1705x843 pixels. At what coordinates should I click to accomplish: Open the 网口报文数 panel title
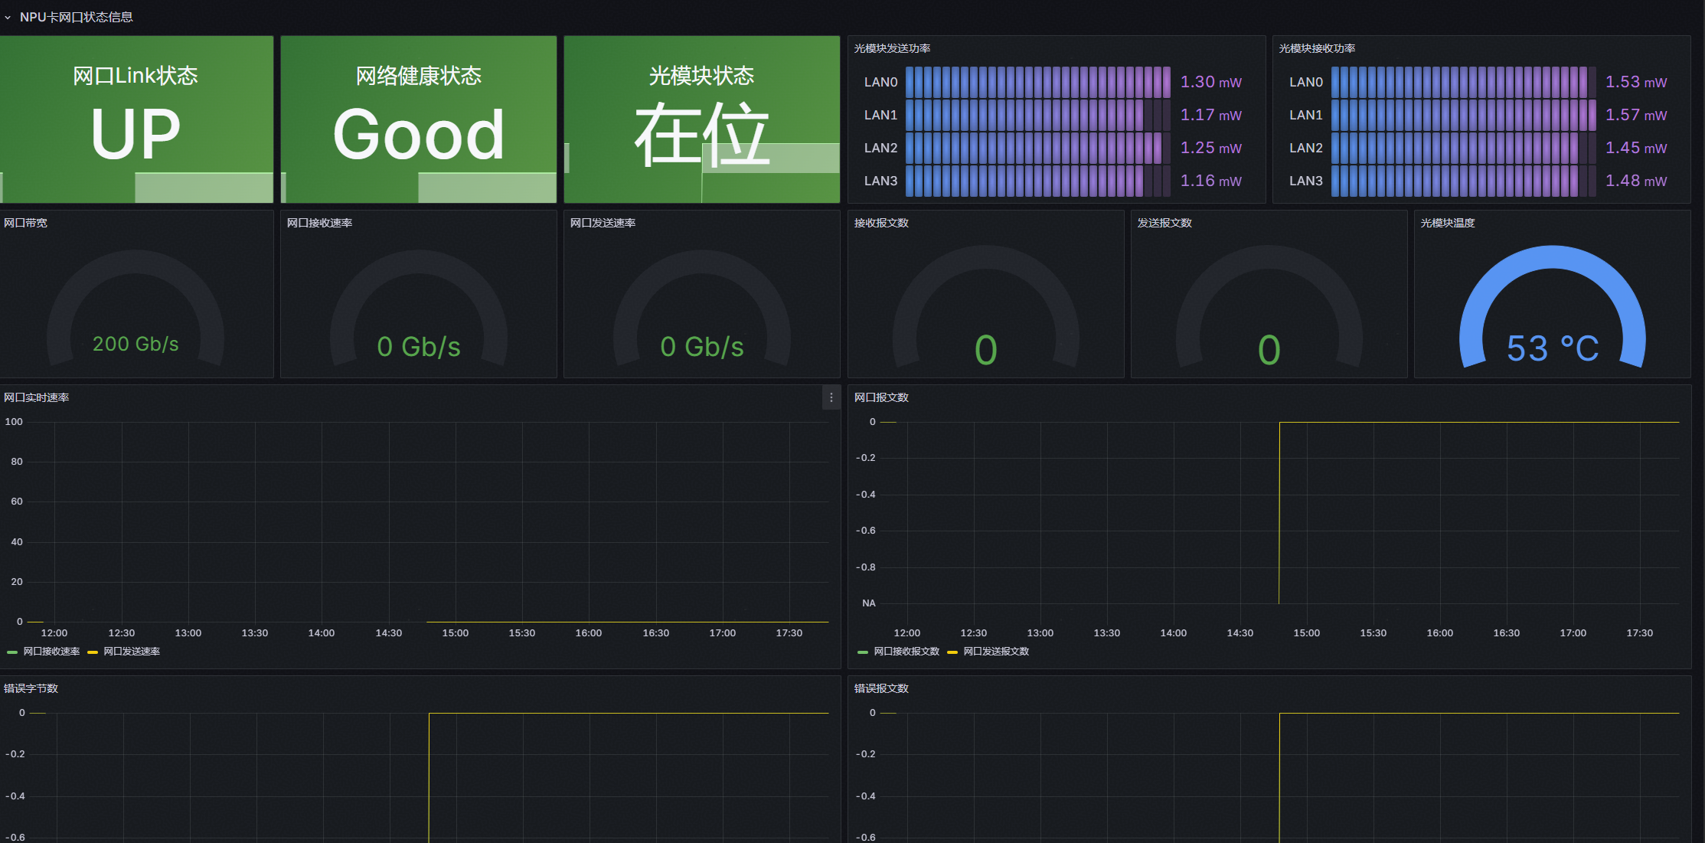tap(881, 397)
